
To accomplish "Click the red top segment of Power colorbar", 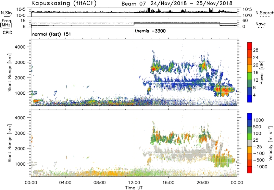I will 250,46.
